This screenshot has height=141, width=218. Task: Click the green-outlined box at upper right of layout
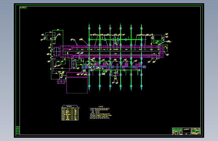(158, 38)
